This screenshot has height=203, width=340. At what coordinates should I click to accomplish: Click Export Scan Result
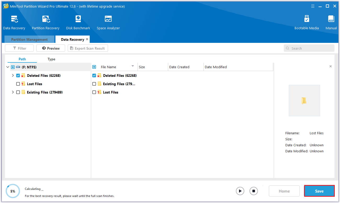[x=88, y=48]
